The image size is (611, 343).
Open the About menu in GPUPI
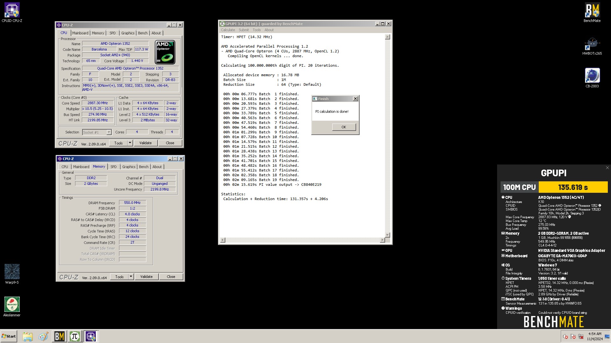(x=269, y=30)
